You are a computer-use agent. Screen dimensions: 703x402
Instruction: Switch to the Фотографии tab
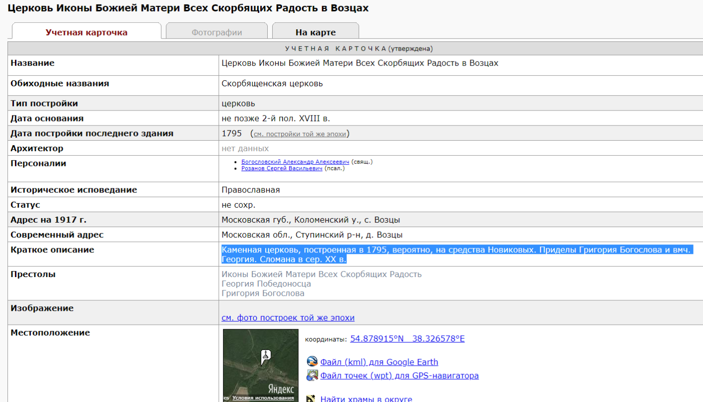[217, 32]
